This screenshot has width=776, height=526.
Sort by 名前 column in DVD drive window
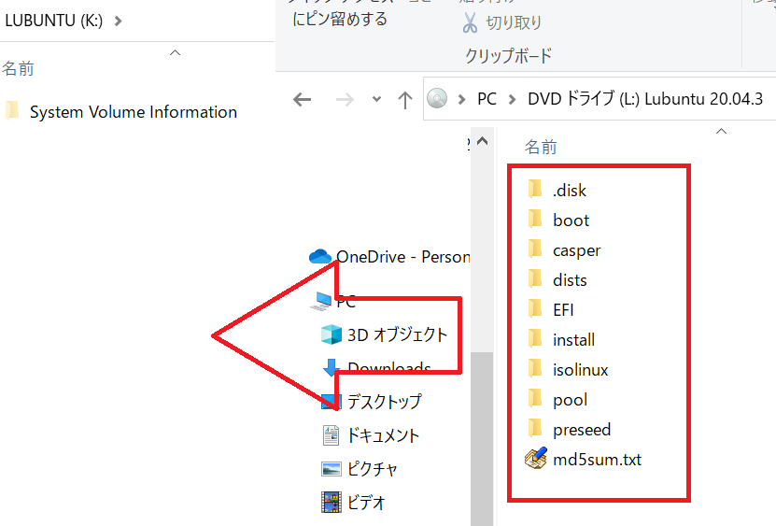pos(541,147)
